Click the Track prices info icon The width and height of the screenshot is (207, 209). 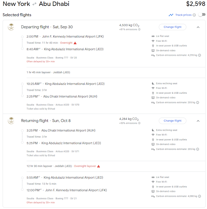(194, 15)
